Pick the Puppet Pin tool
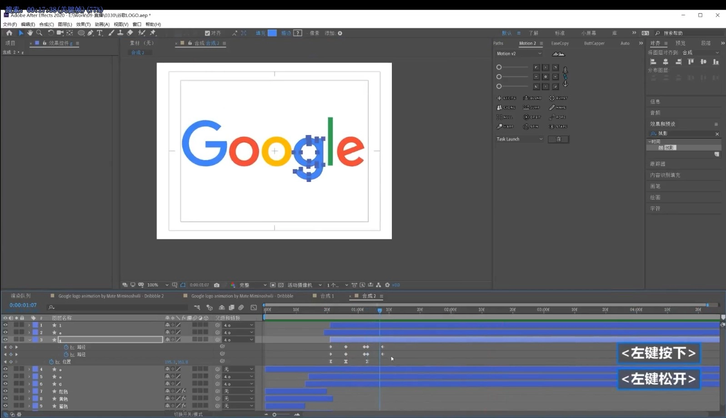 point(153,33)
